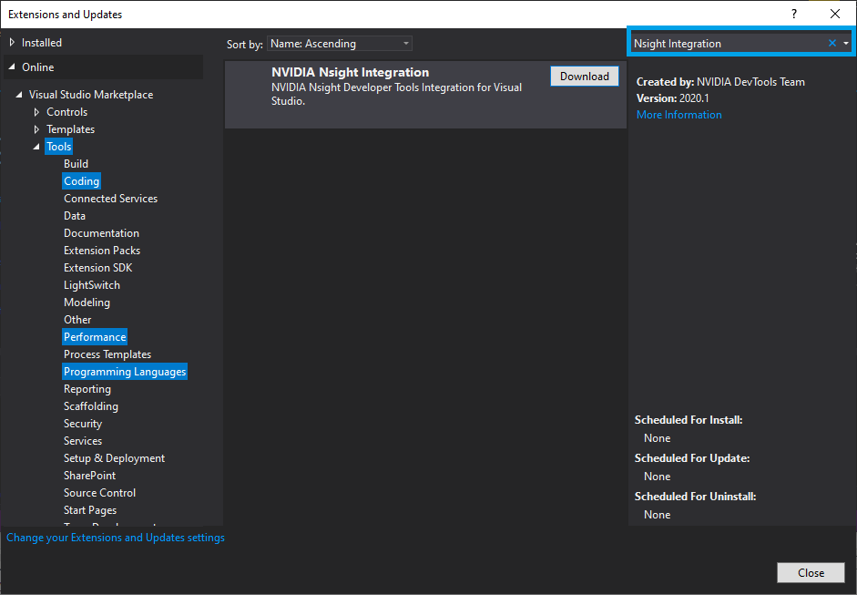
Task: Select the Tools tree label
Action: click(58, 147)
